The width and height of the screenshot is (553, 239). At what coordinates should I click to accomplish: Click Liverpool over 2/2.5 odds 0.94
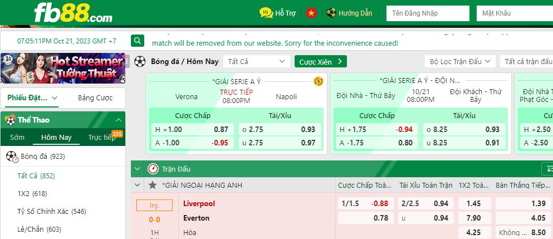pos(426,203)
